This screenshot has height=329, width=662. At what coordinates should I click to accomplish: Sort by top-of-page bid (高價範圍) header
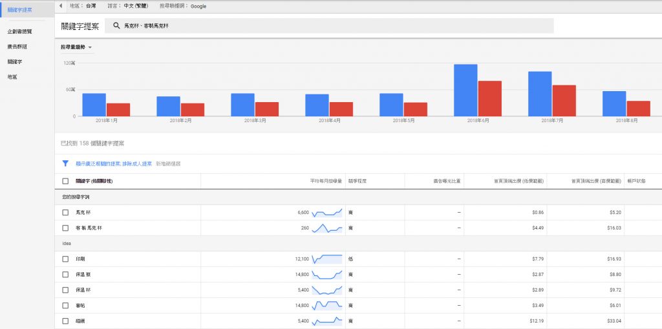point(596,181)
